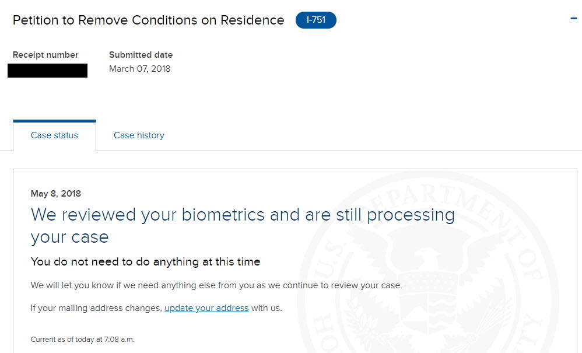Screen dimensions: 582x353
Task: Click the redacted receipt number box
Action: tap(47, 71)
